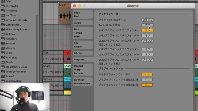Image resolution: width=198 pixels, height=111 pixels.
Task: Toggle the multi plug-in window setting
Action: click(x=147, y=75)
